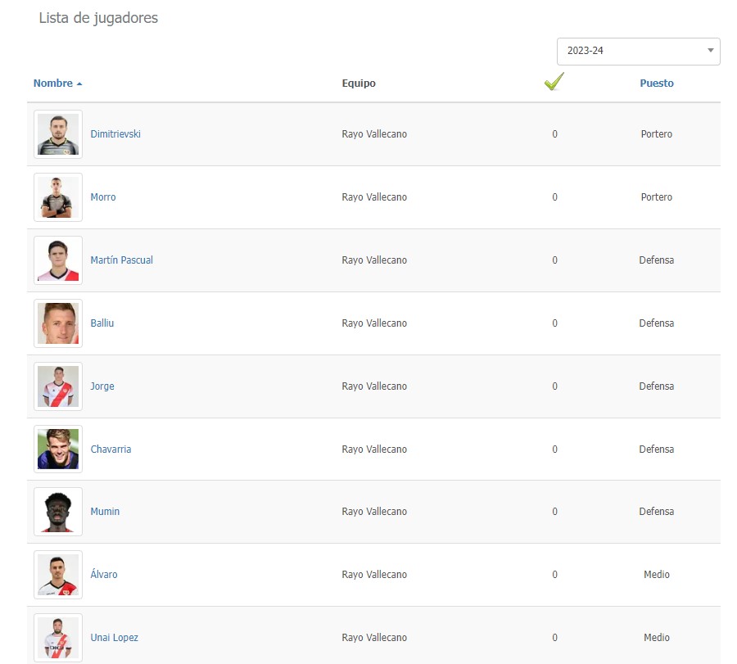Visit the Balliu profile link

click(x=102, y=323)
